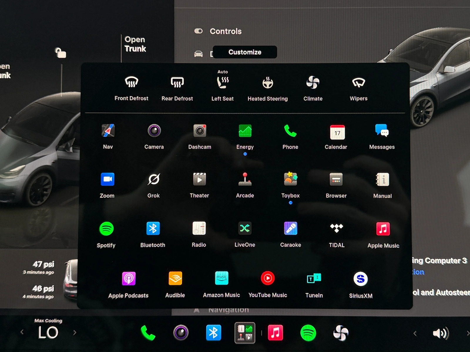Tap the unlock padlock icon
This screenshot has height=352, width=470.
point(61,53)
